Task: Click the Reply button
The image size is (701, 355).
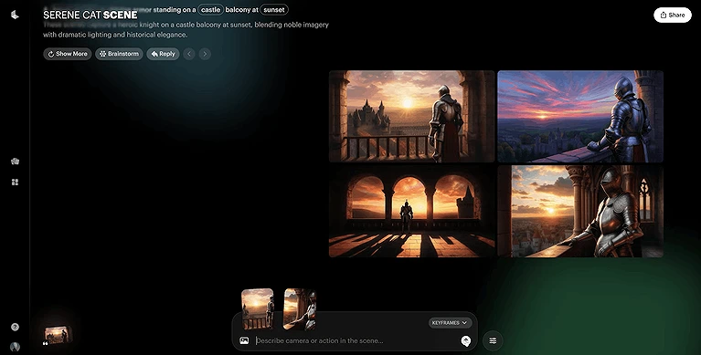Action: pyautogui.click(x=163, y=54)
